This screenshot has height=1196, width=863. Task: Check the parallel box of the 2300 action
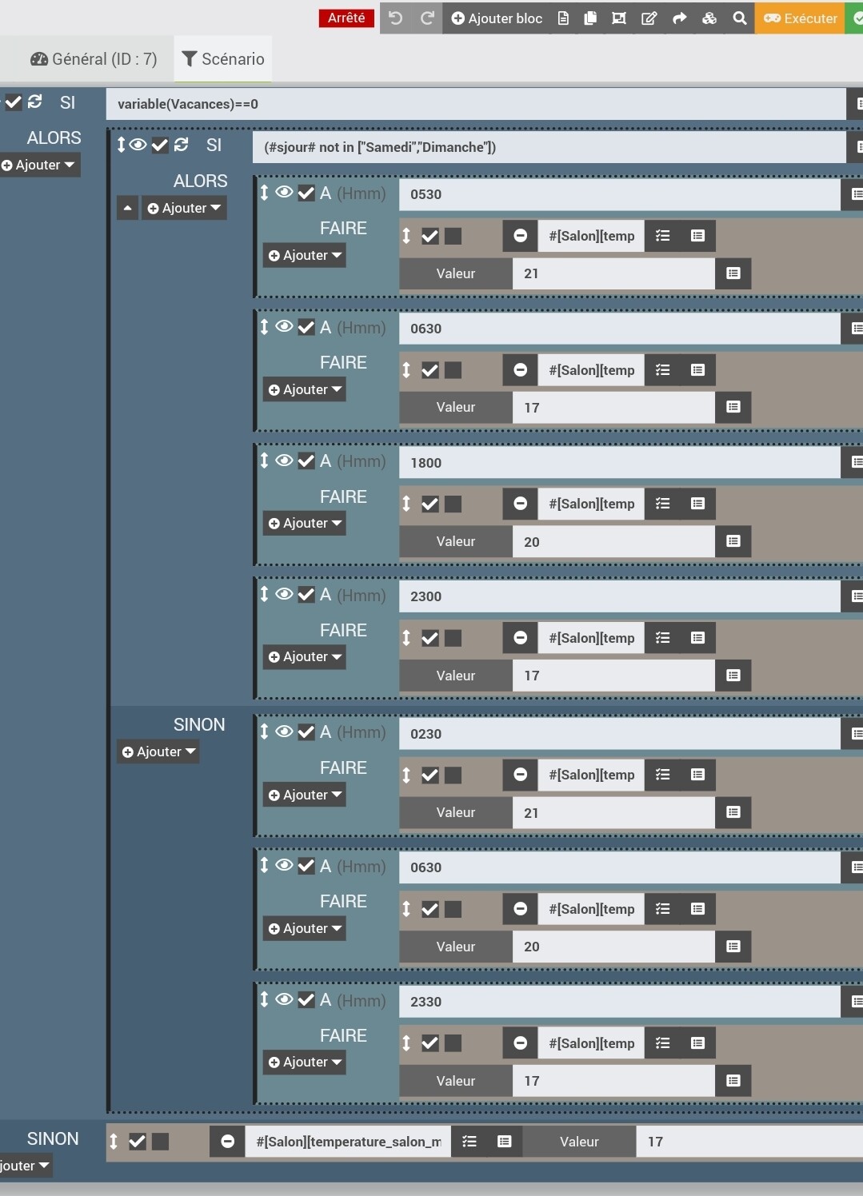click(453, 638)
